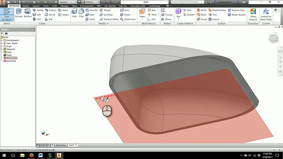
Task: Open the Tools ribbon tab
Action: (x=46, y=6)
